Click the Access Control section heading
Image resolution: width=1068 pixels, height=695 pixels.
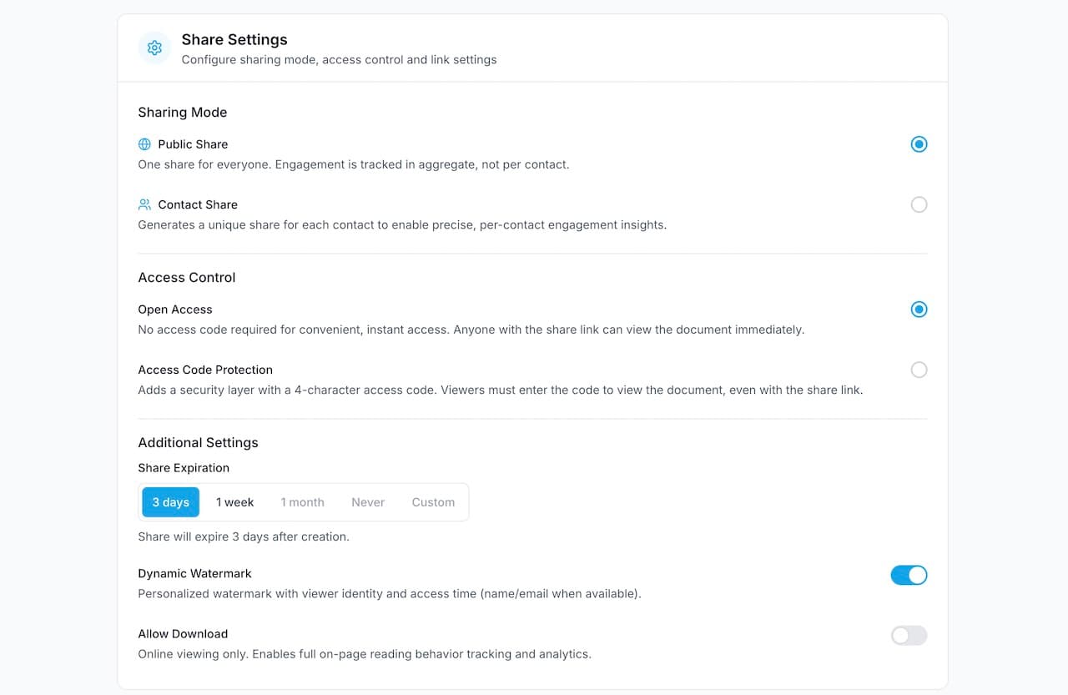[186, 277]
